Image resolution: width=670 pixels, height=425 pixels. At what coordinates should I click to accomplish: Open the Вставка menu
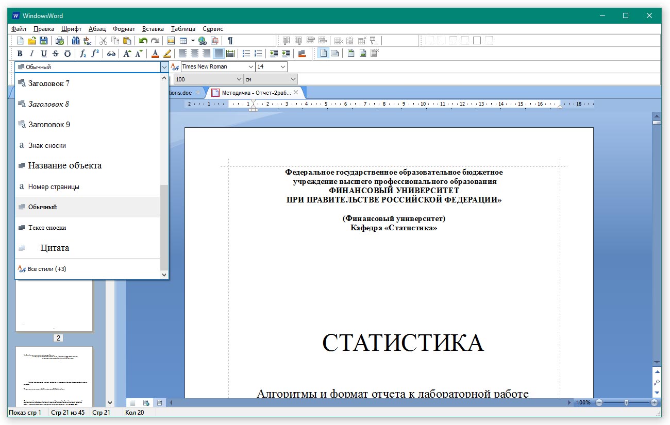[x=153, y=29]
